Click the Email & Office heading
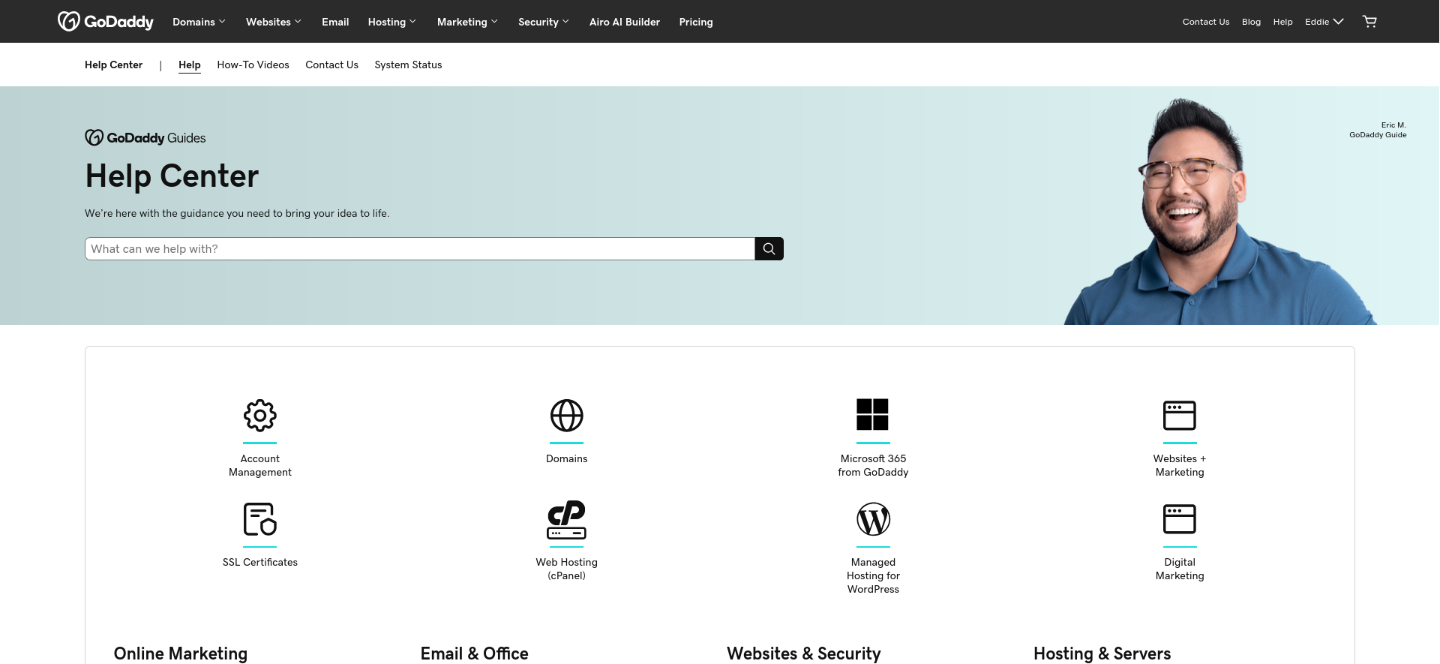The height and width of the screenshot is (664, 1440). click(475, 653)
